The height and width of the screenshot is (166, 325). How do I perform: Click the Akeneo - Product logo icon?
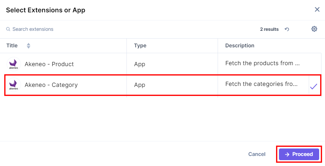pos(14,64)
